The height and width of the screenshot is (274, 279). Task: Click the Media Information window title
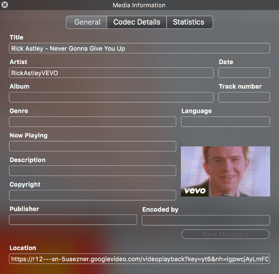click(139, 5)
